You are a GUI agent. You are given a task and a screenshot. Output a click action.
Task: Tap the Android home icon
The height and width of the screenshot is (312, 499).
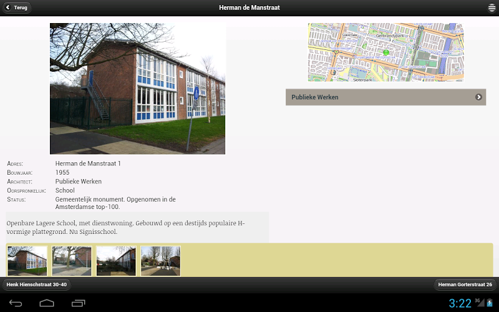click(47, 303)
